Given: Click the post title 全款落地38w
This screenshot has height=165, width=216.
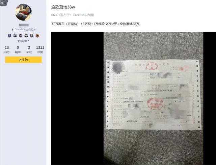Looking at the screenshot, I should tap(63, 7).
